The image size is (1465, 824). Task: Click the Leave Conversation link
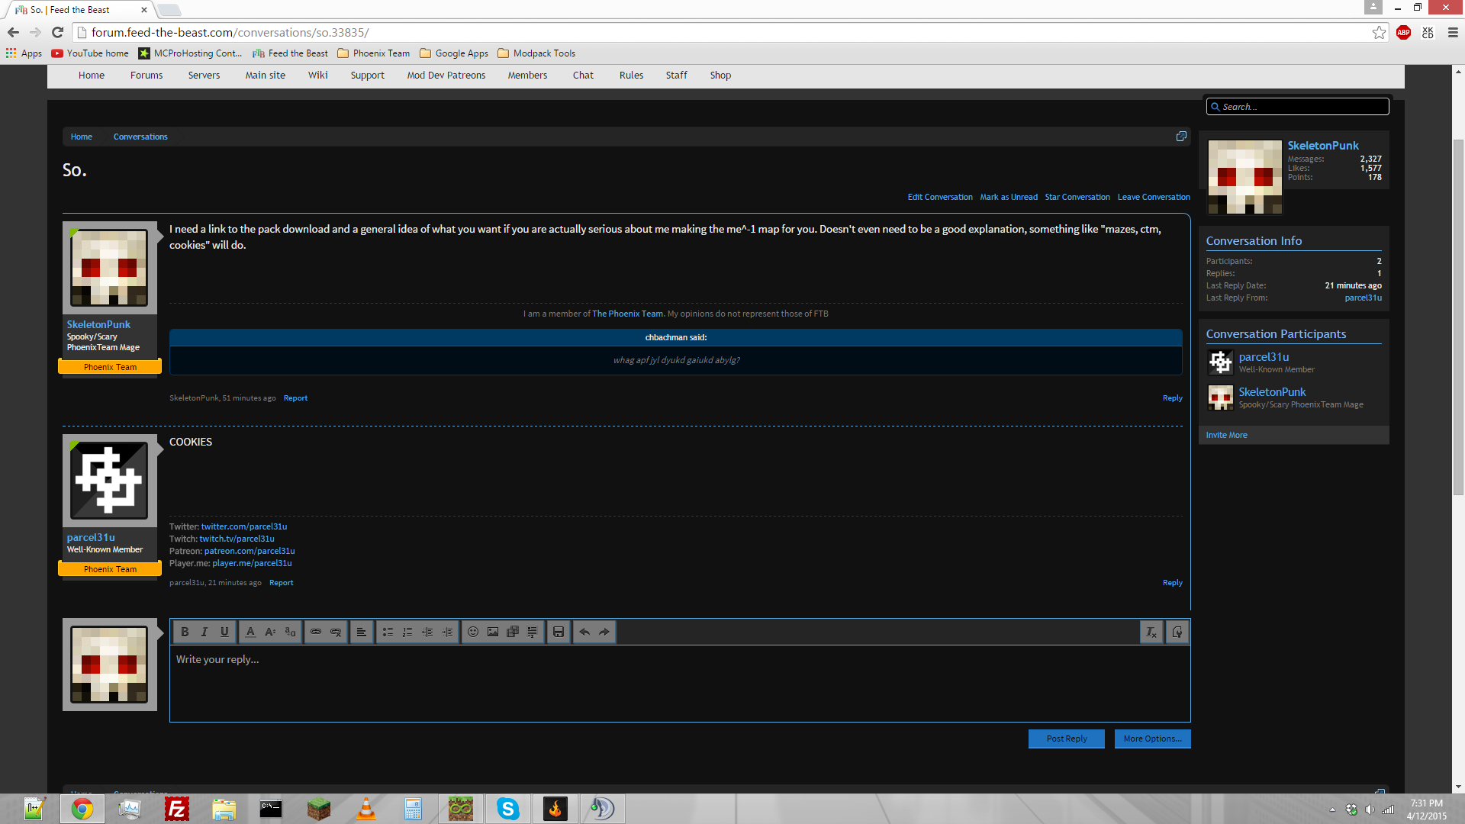(x=1154, y=197)
